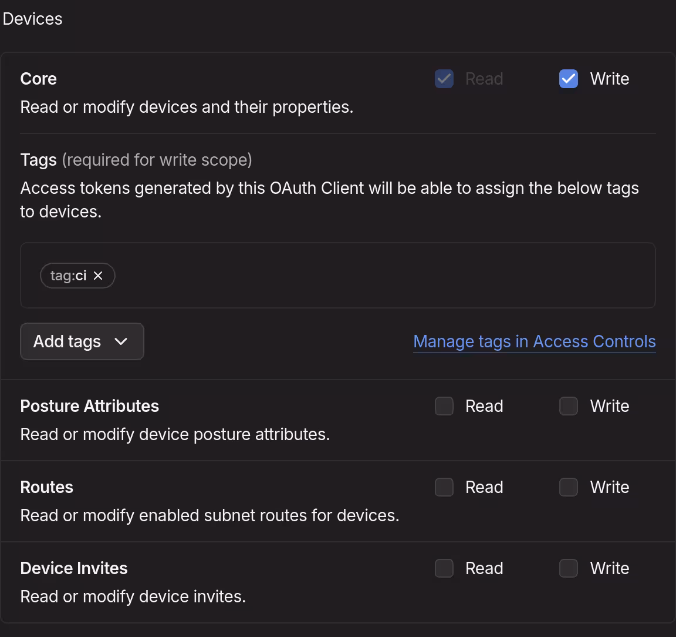This screenshot has height=637, width=676.
Task: Click the × on the tag:ci pill
Action: tap(99, 276)
